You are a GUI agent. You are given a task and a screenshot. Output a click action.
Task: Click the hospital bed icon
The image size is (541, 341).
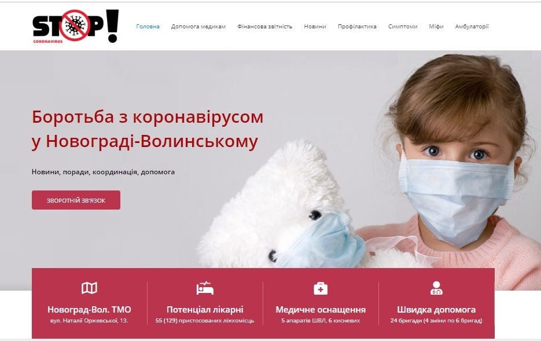(x=205, y=288)
